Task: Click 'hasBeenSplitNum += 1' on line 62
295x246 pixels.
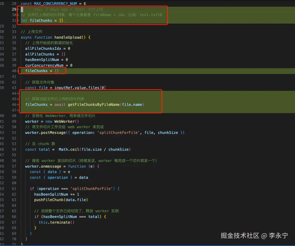Action: [x=57, y=194]
